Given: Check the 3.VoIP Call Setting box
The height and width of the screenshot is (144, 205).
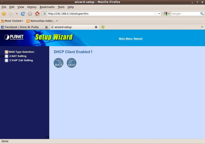Looking at the screenshot, I should [x=6, y=61].
